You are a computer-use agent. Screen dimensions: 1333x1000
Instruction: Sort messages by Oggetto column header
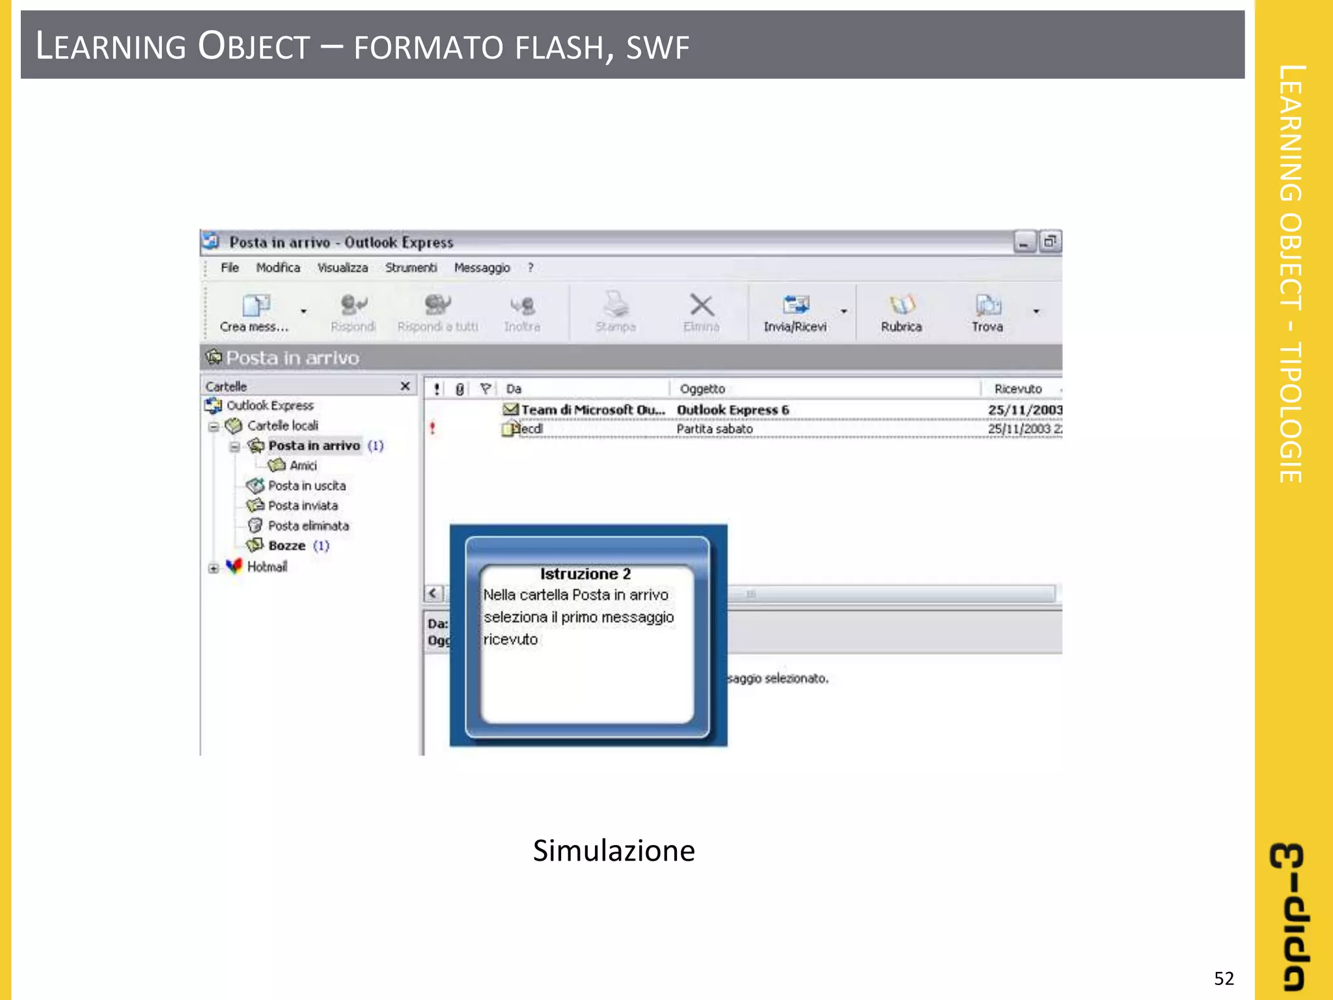point(702,389)
